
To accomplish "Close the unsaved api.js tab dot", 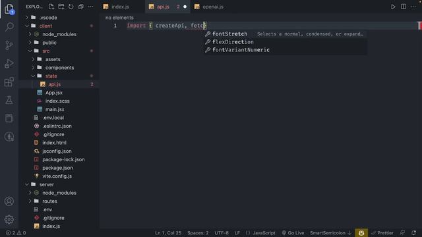I will [x=185, y=7].
